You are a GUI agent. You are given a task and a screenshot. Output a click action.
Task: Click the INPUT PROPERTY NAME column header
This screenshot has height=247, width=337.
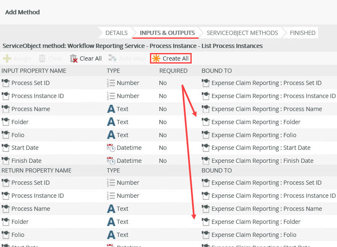(x=34, y=71)
